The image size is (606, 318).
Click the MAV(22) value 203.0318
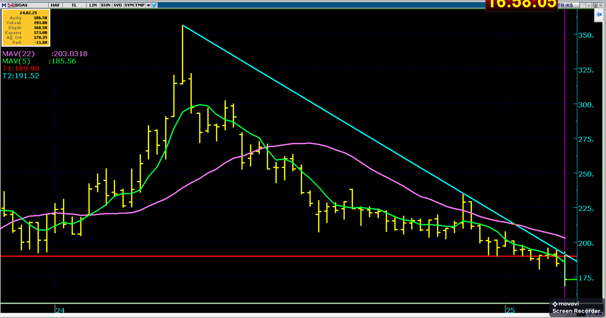[69, 54]
